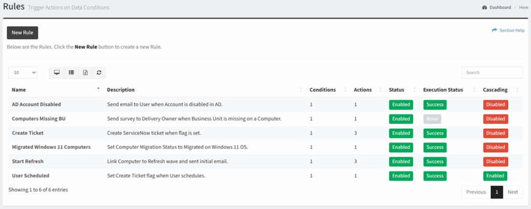
Task: Click in the Search input field
Action: 492,73
